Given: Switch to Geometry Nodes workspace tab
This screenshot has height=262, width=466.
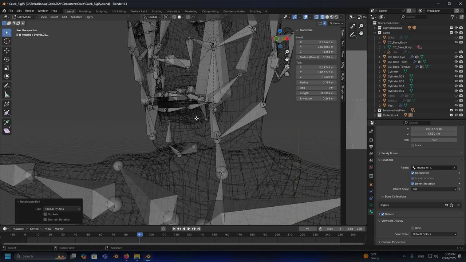Looking at the screenshot, I should coord(234,11).
